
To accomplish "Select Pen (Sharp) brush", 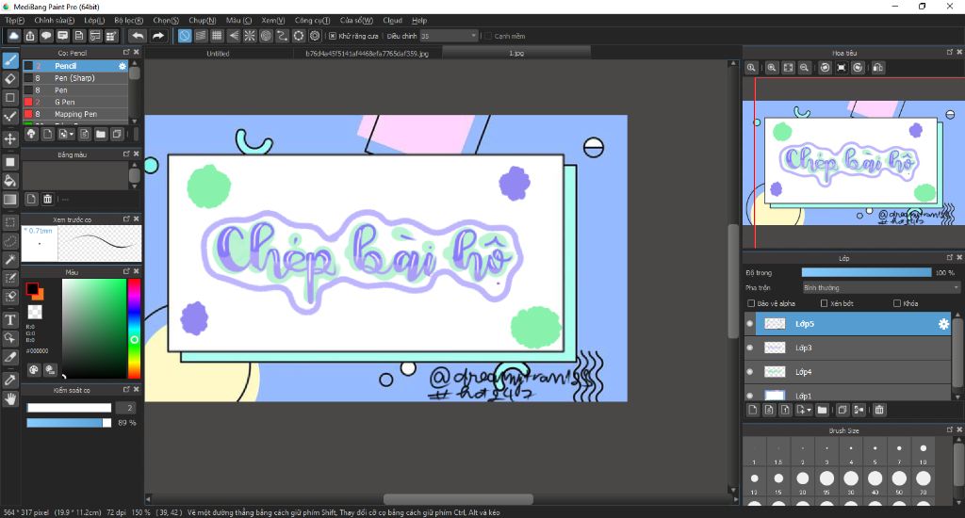I will pyautogui.click(x=75, y=78).
